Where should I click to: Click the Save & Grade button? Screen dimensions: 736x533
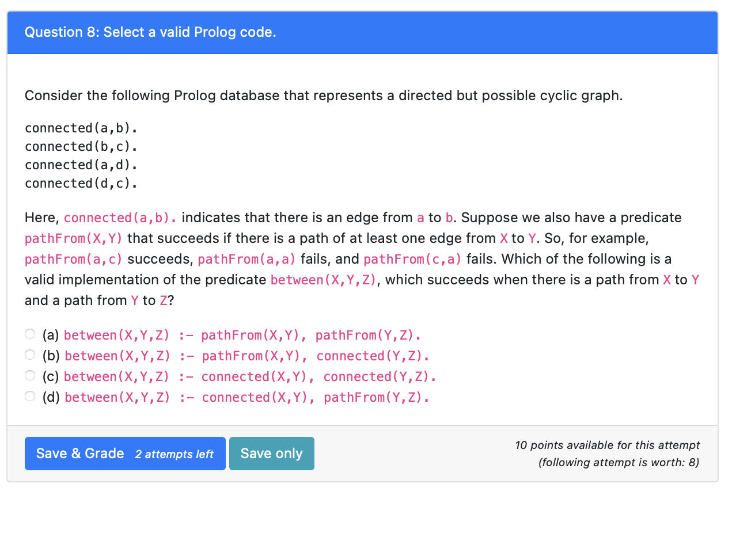coord(81,454)
